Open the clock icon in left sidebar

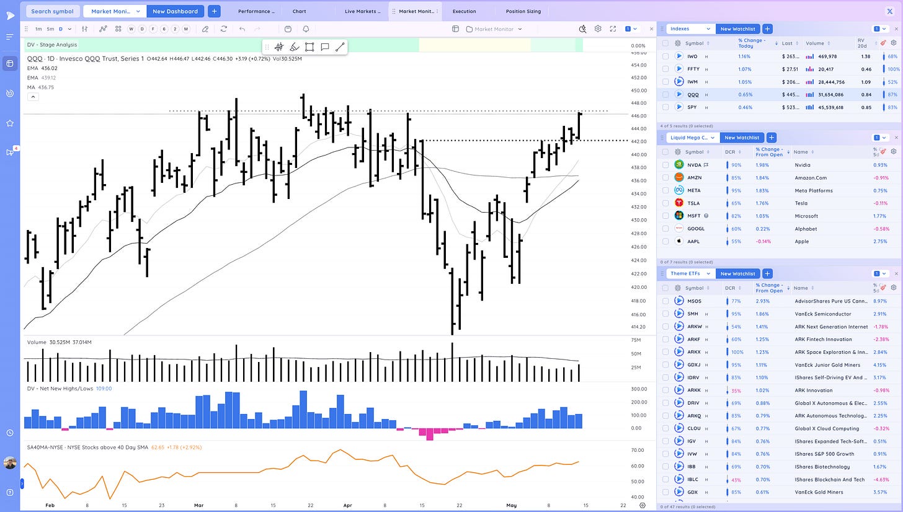(9, 433)
